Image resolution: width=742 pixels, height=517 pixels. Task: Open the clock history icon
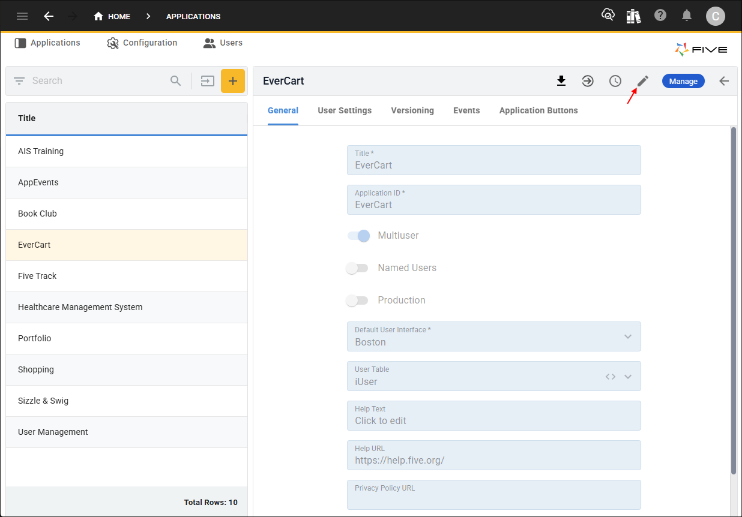pyautogui.click(x=615, y=81)
